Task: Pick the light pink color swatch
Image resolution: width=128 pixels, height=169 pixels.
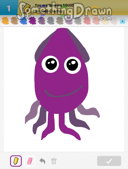Action: [x=96, y=21]
